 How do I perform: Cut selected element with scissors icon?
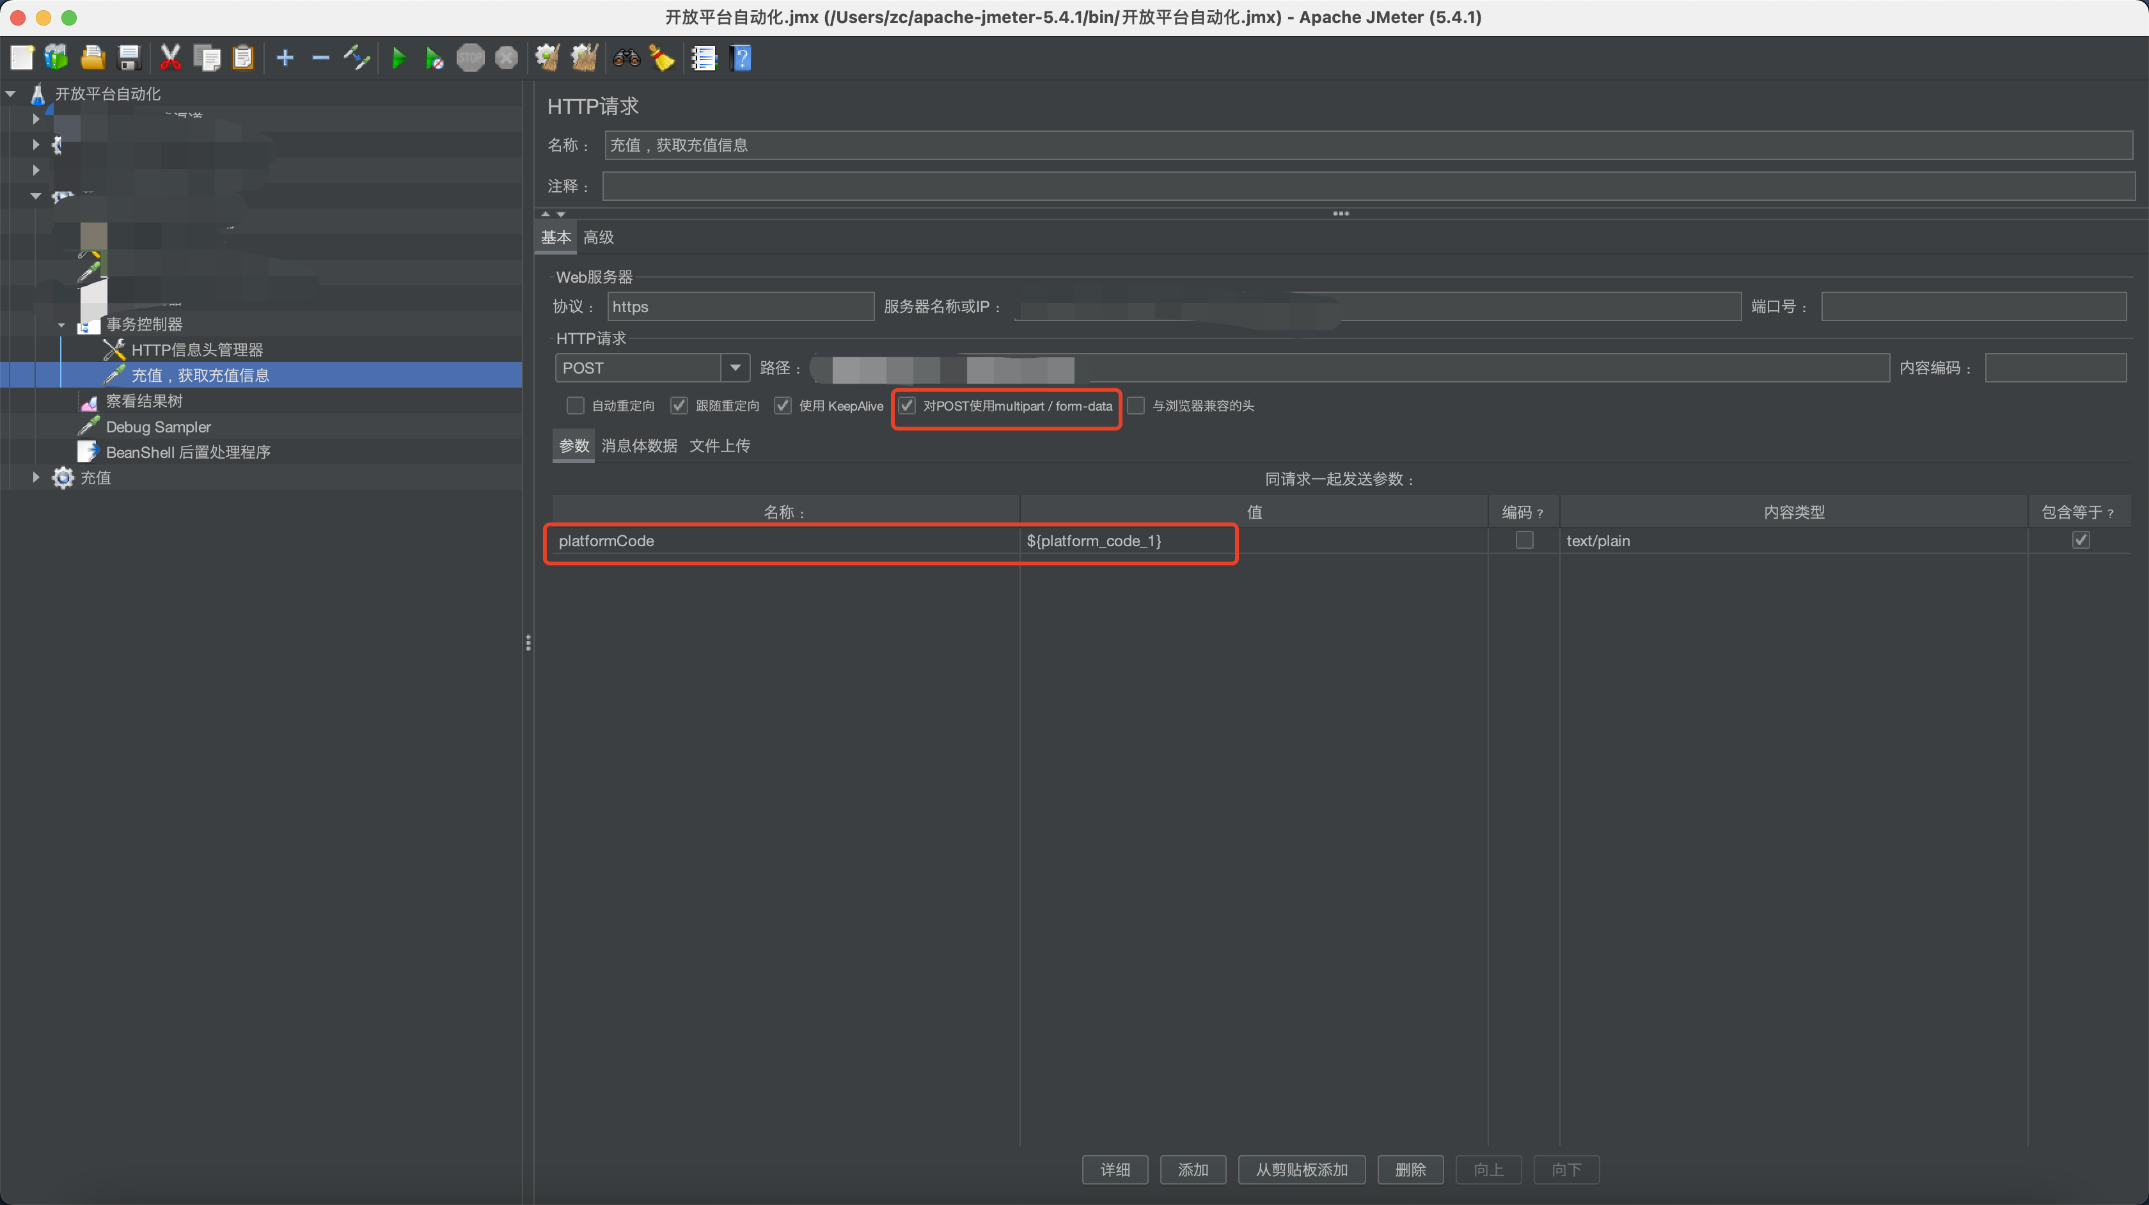point(170,58)
